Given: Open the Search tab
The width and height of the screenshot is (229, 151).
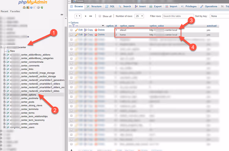Looking at the screenshot, I should pos(125,6).
